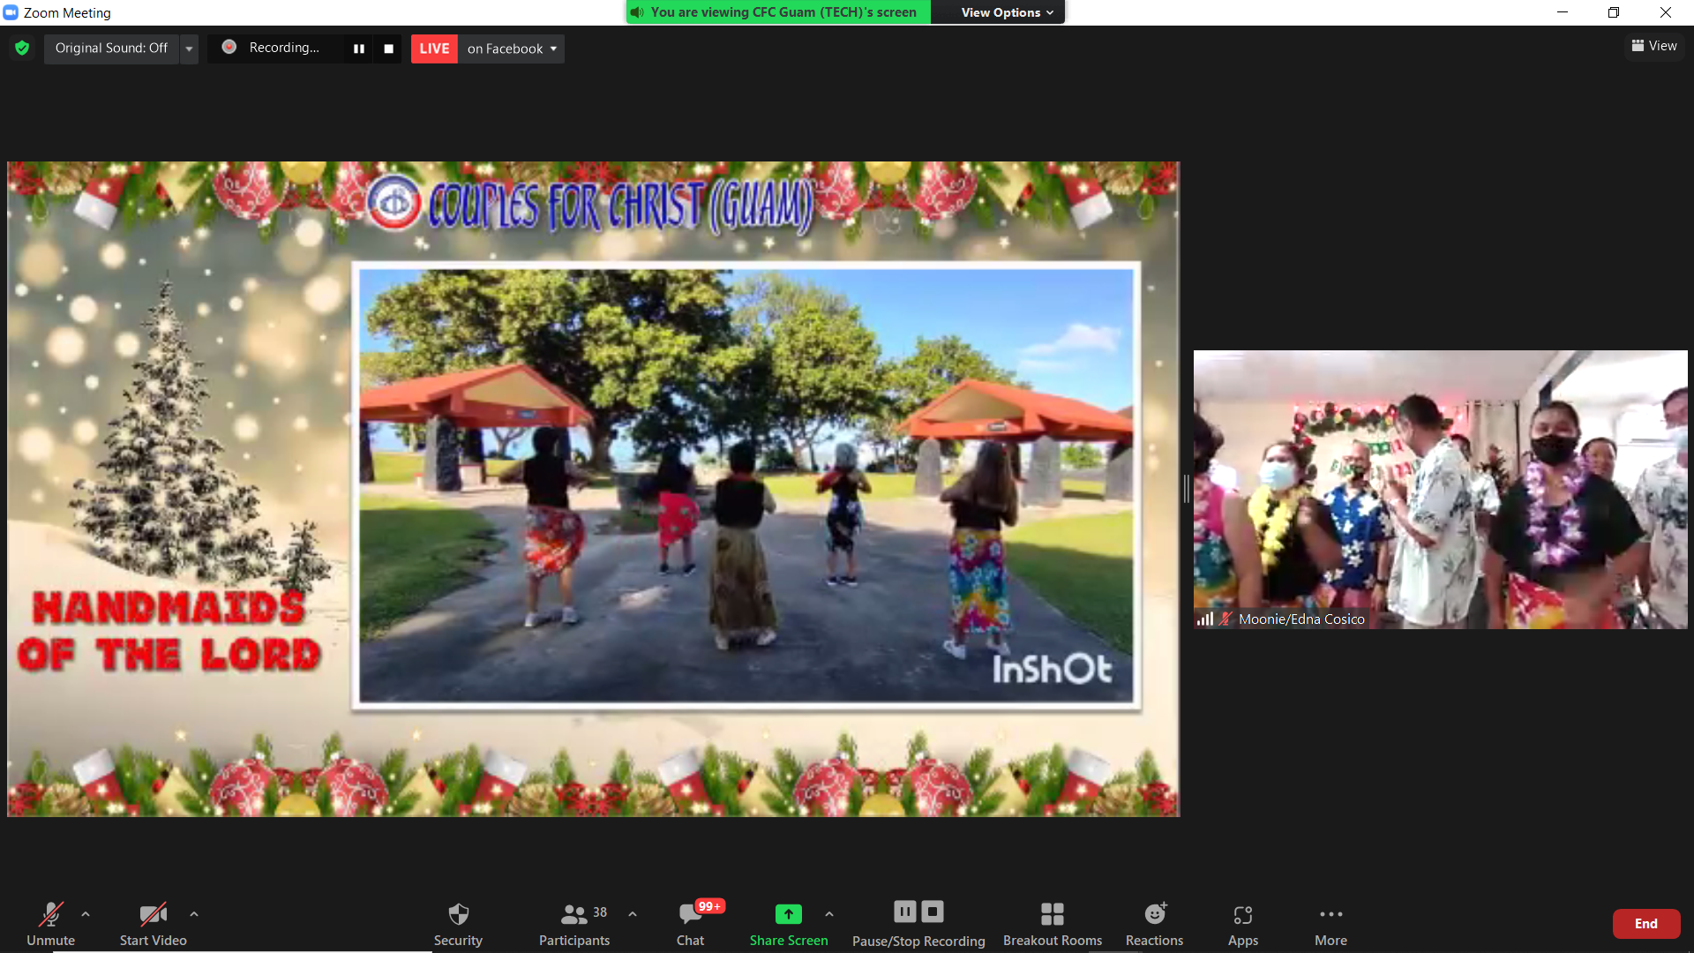
Task: Open the Original Sound dropdown arrow
Action: (189, 49)
